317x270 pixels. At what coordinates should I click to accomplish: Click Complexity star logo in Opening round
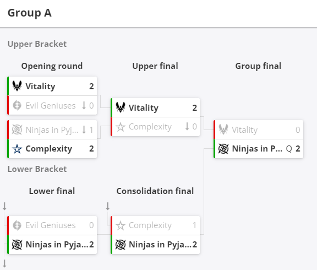coord(17,149)
